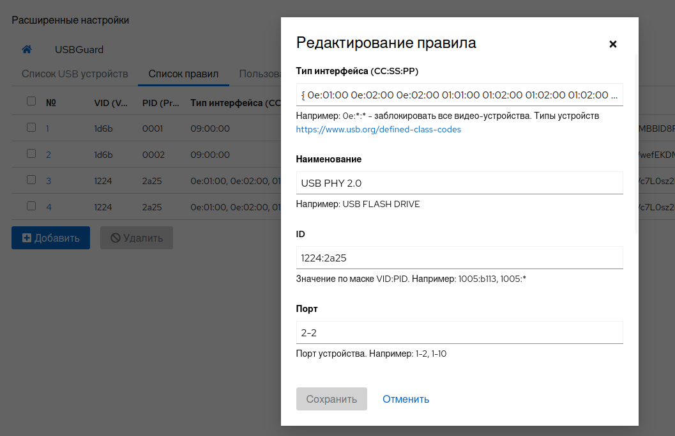The width and height of the screenshot is (675, 436).
Task: Click the home icon in breadcrumb
Action: pos(27,50)
